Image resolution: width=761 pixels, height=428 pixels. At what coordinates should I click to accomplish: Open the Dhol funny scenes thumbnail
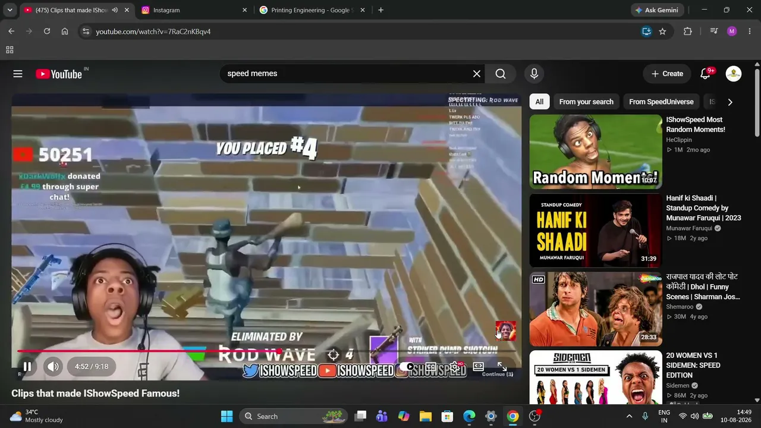pyautogui.click(x=596, y=309)
